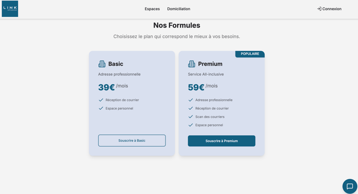
Task: Click the 39€ price text
Action: click(x=106, y=87)
